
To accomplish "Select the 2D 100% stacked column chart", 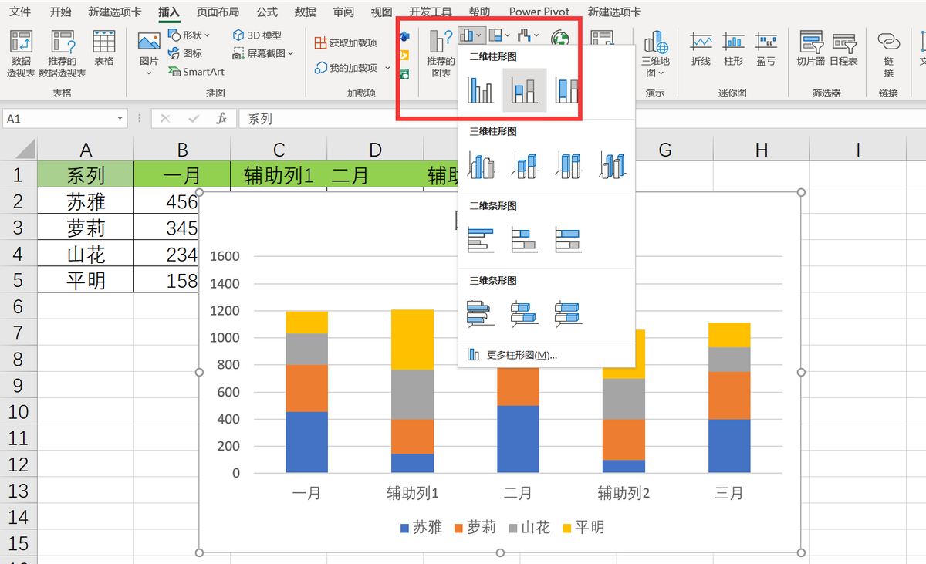I will [x=568, y=89].
